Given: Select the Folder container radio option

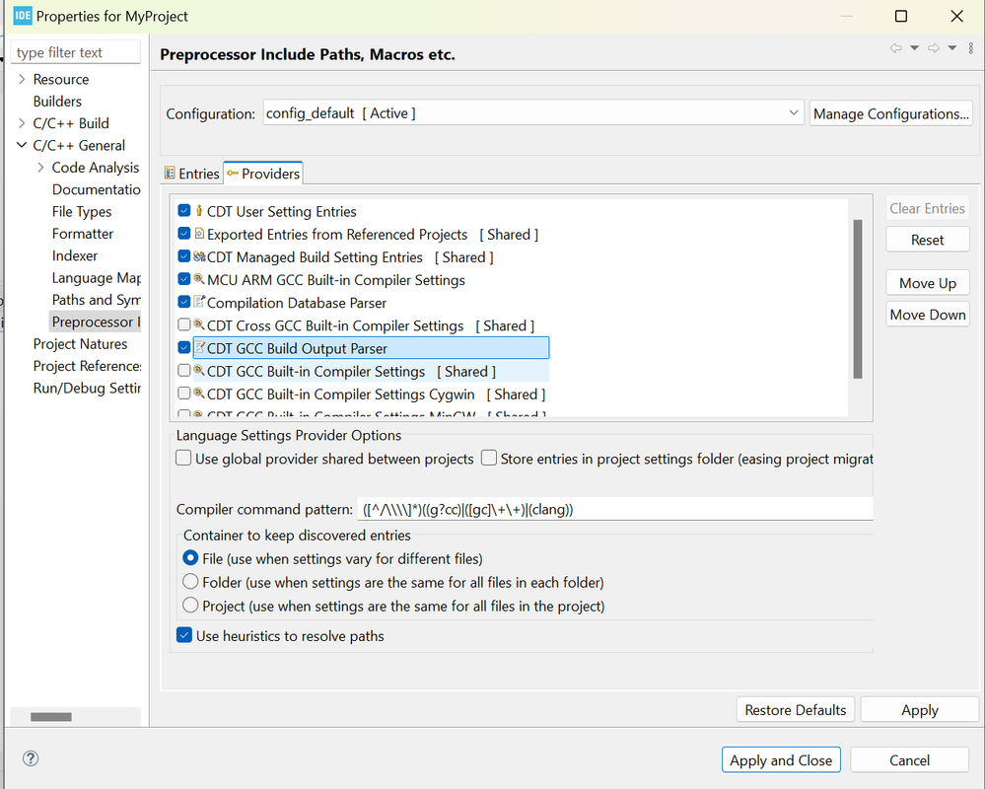Looking at the screenshot, I should pos(191,582).
